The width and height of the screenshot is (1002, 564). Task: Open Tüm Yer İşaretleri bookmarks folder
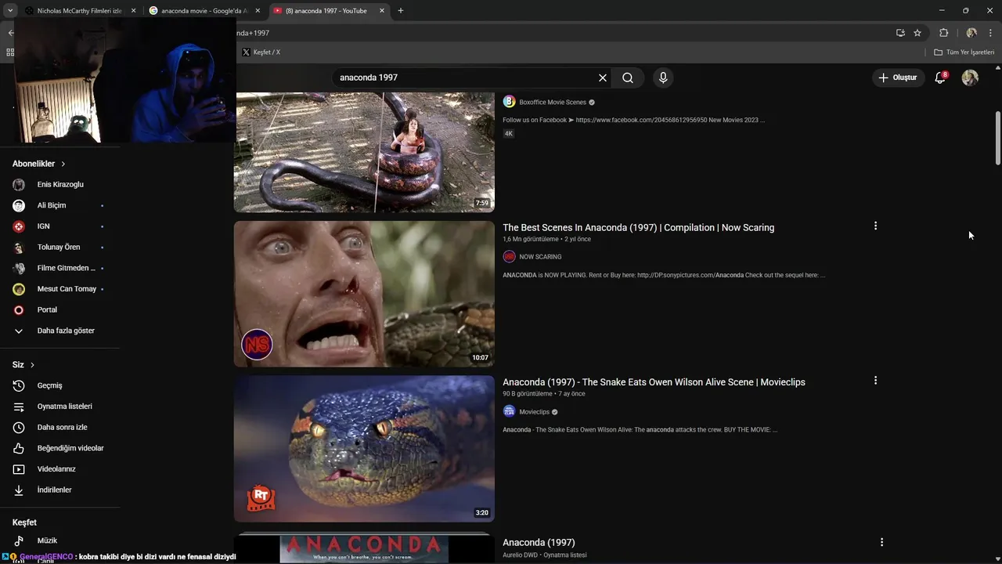click(x=964, y=52)
